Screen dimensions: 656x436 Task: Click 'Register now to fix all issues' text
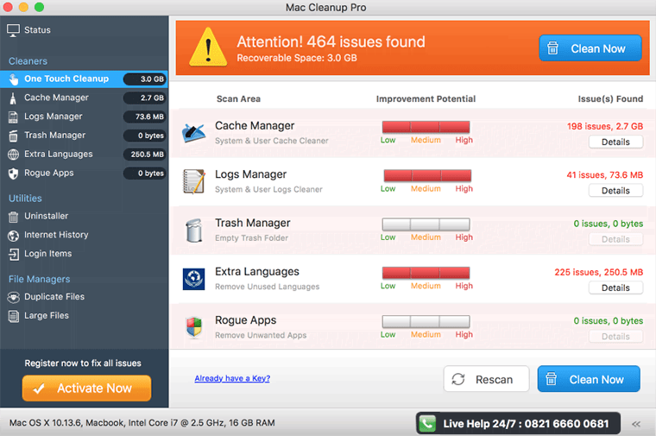point(83,363)
